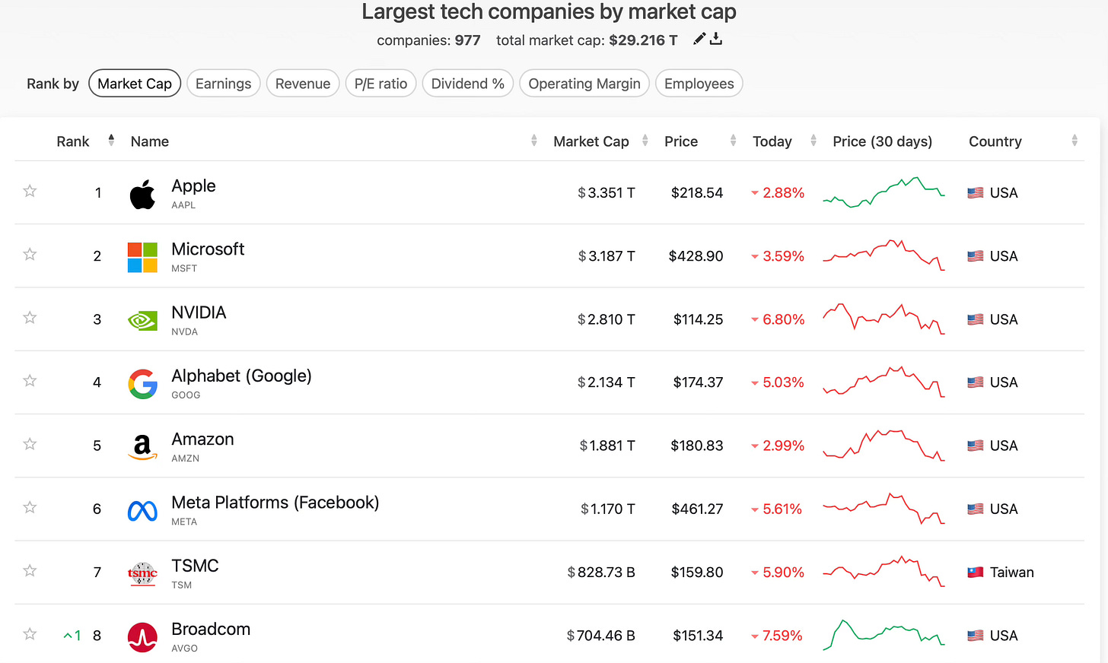The height and width of the screenshot is (663, 1108).
Task: Sort by Today column arrows
Action: point(813,140)
